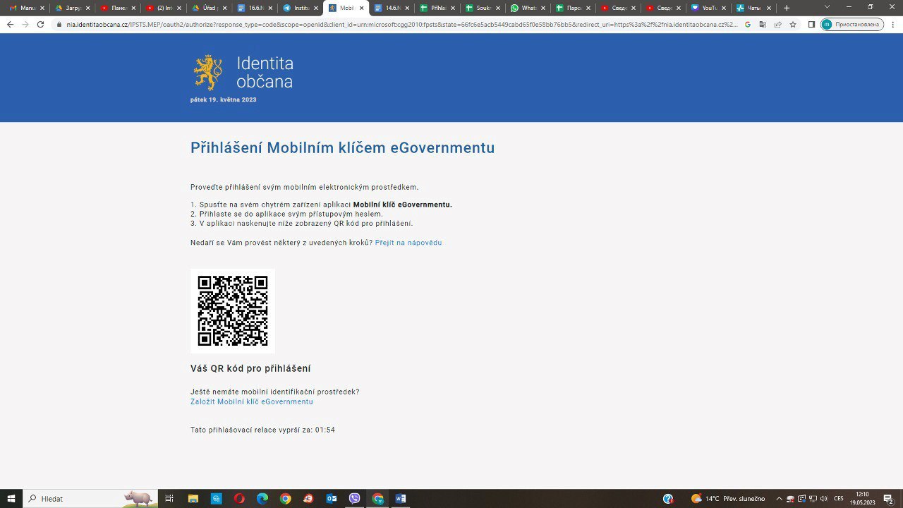Switch to the '16.6.N' document tab
The image size is (903, 508).
(x=255, y=8)
